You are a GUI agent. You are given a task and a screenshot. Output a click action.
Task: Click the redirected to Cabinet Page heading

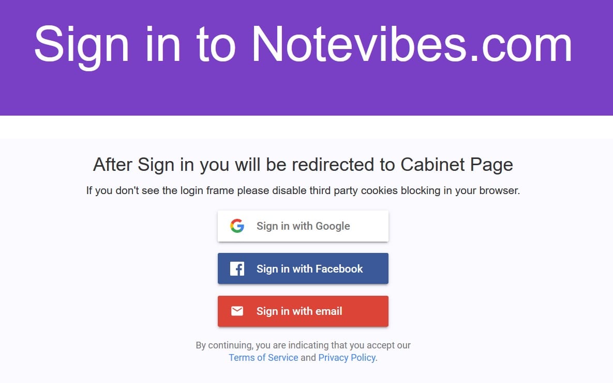point(303,165)
